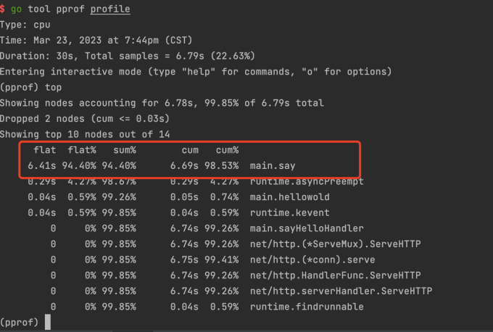The image size is (493, 332).
Task: Click the underlined 'profile' filename argument
Action: (110, 9)
